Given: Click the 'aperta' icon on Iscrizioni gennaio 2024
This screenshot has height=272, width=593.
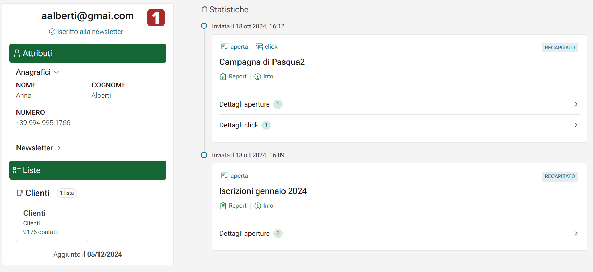Looking at the screenshot, I should (x=225, y=176).
